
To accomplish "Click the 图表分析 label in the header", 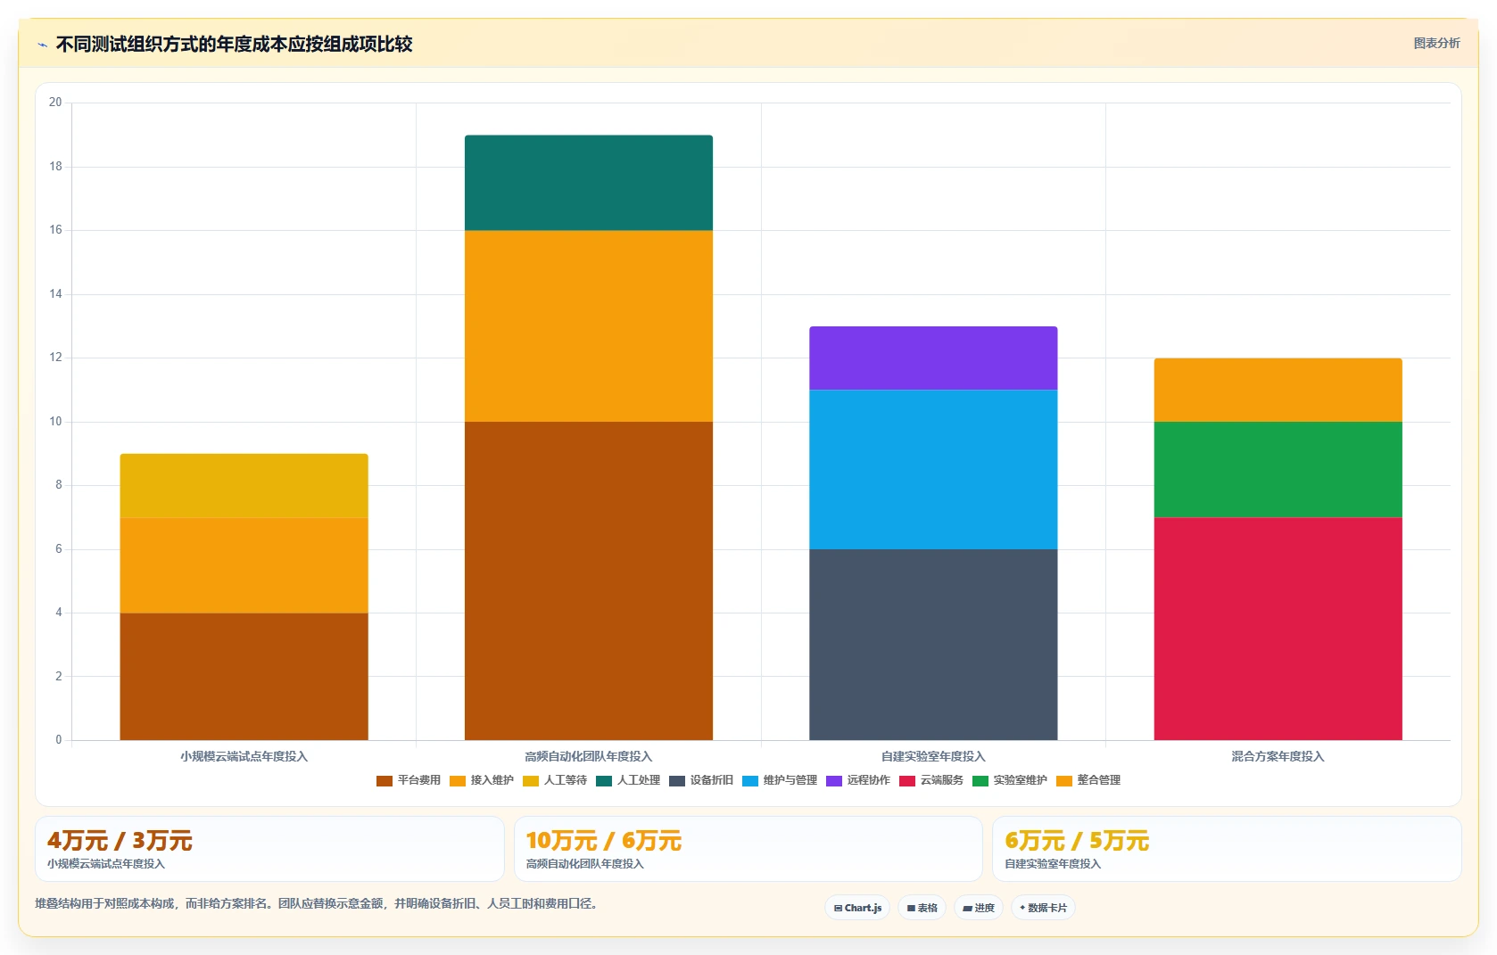I will pyautogui.click(x=1436, y=43).
